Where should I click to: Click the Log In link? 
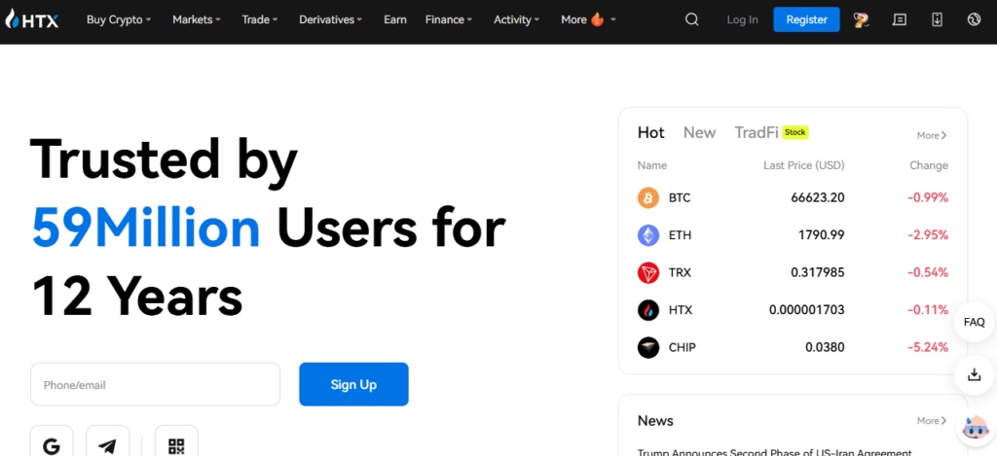click(x=743, y=19)
